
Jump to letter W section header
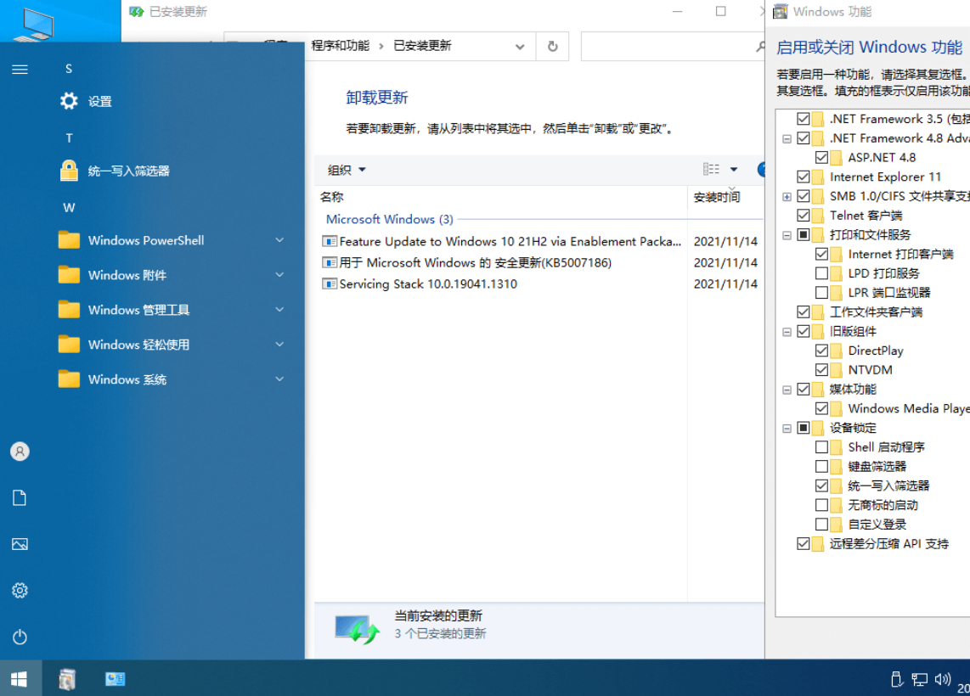click(69, 208)
